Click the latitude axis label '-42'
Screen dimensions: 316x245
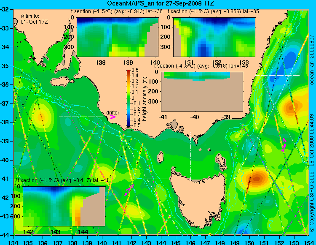coord(5,198)
